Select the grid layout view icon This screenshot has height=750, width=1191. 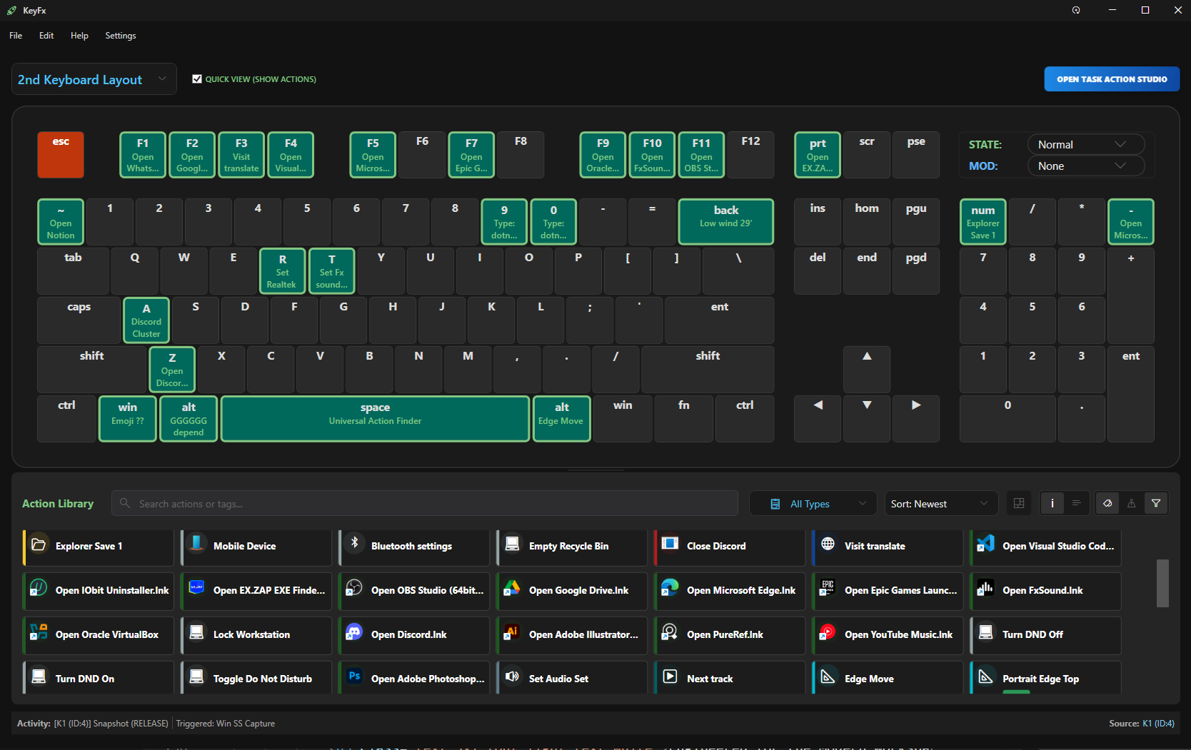[x=1019, y=503]
